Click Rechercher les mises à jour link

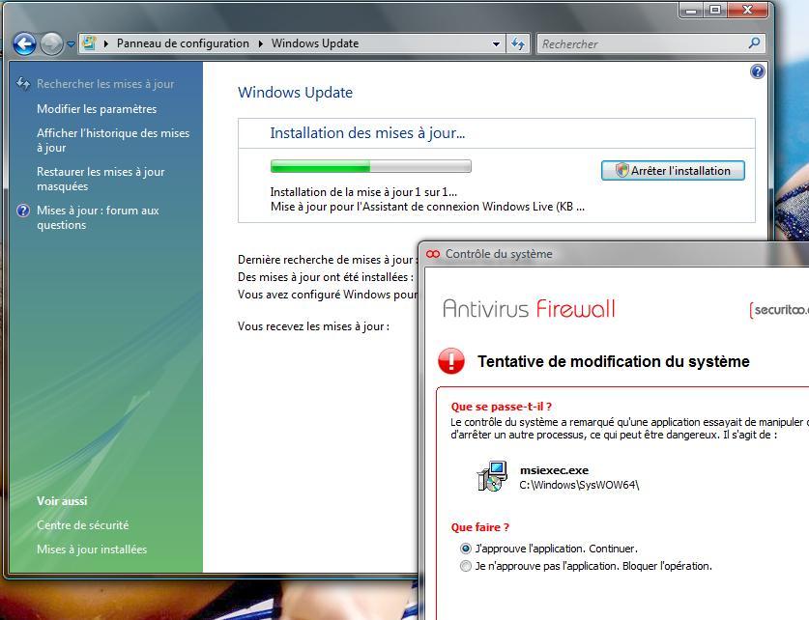click(105, 83)
